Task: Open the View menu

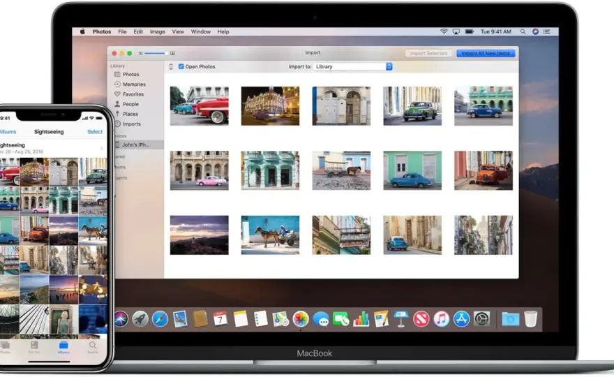Action: pos(178,31)
